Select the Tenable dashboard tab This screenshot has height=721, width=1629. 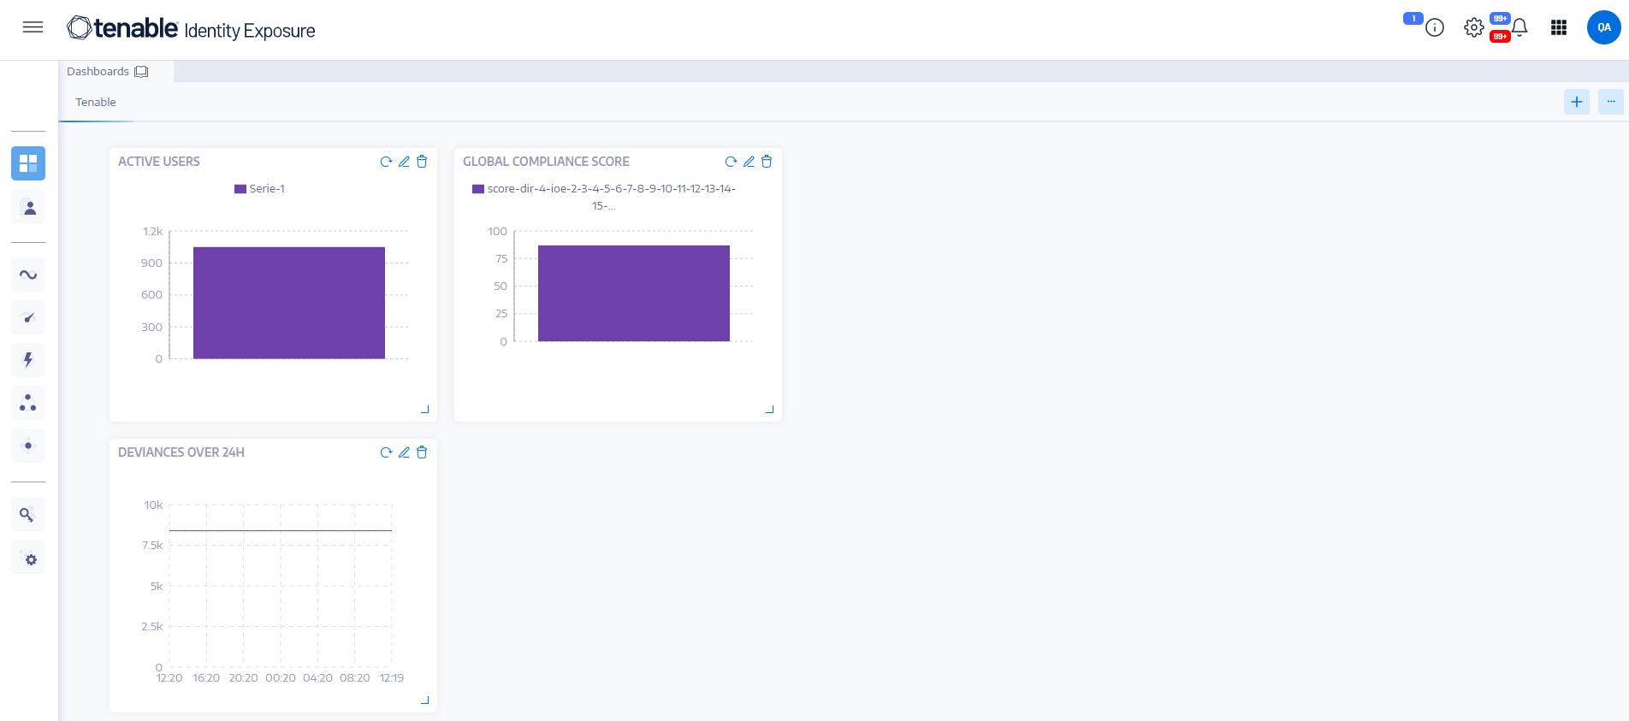(96, 103)
